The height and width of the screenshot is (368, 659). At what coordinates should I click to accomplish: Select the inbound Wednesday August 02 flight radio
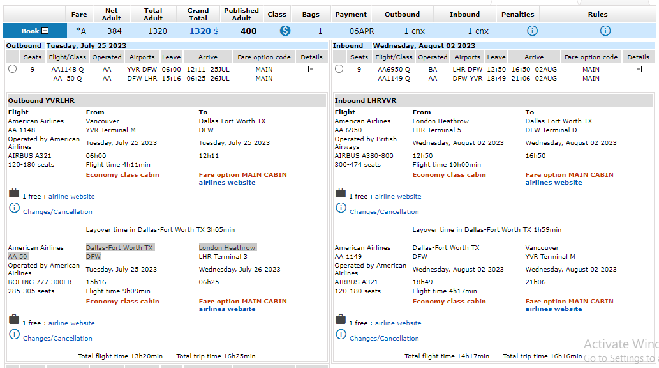[x=339, y=69]
